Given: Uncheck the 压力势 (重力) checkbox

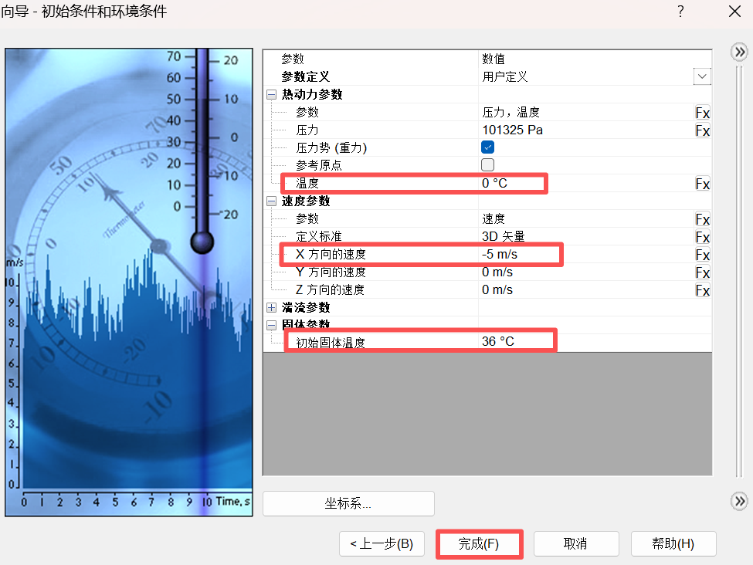Looking at the screenshot, I should pyautogui.click(x=487, y=147).
